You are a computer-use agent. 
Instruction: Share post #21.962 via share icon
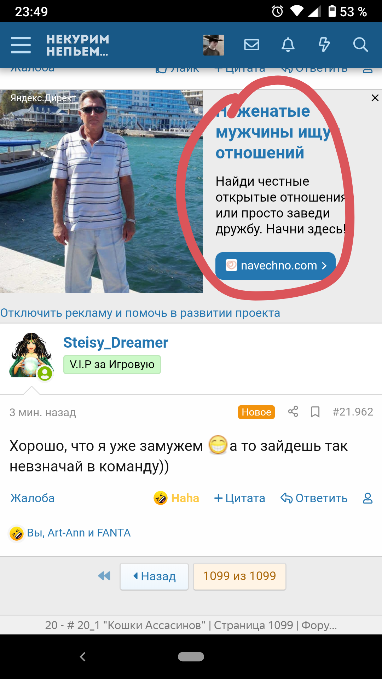(293, 411)
